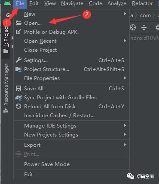
Task: Click the Settings wrench icon
Action: tap(18, 60)
